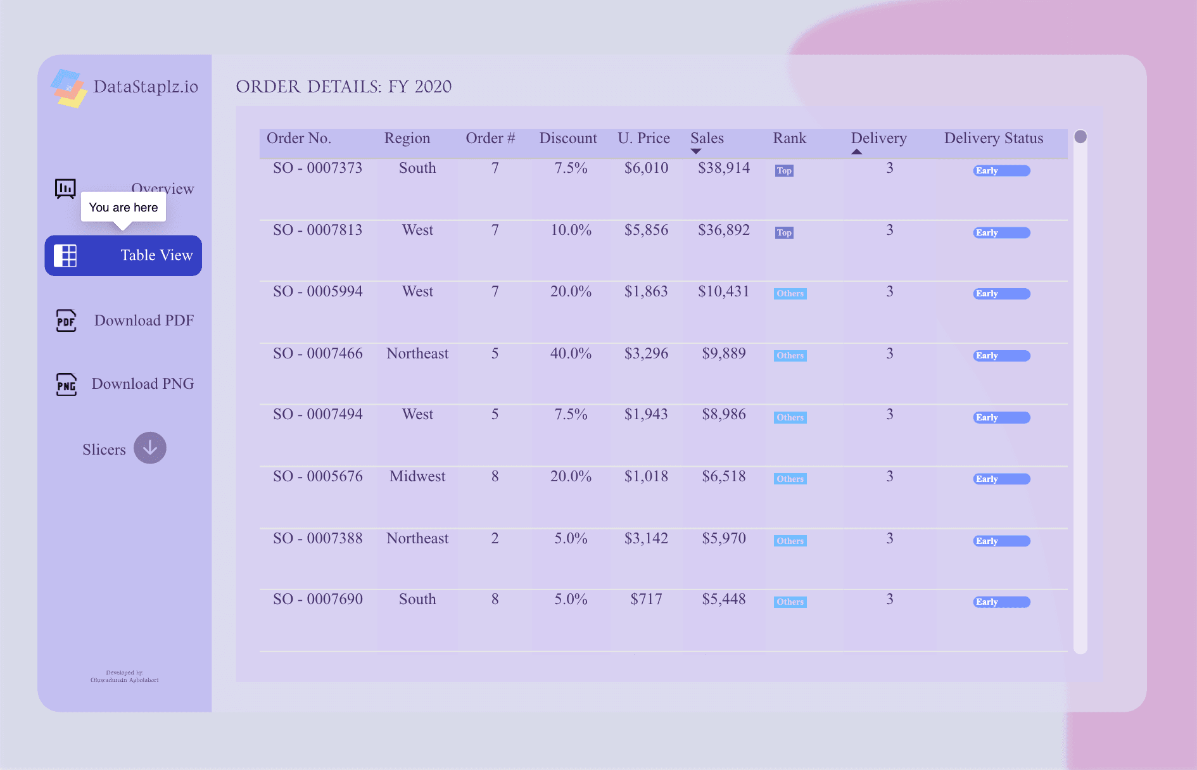The image size is (1197, 770).
Task: Select order SO - 0007690
Action: tap(317, 599)
